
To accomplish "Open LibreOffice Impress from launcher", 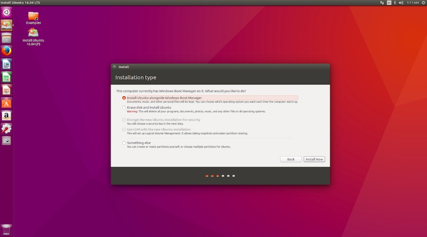I will pos(6,90).
